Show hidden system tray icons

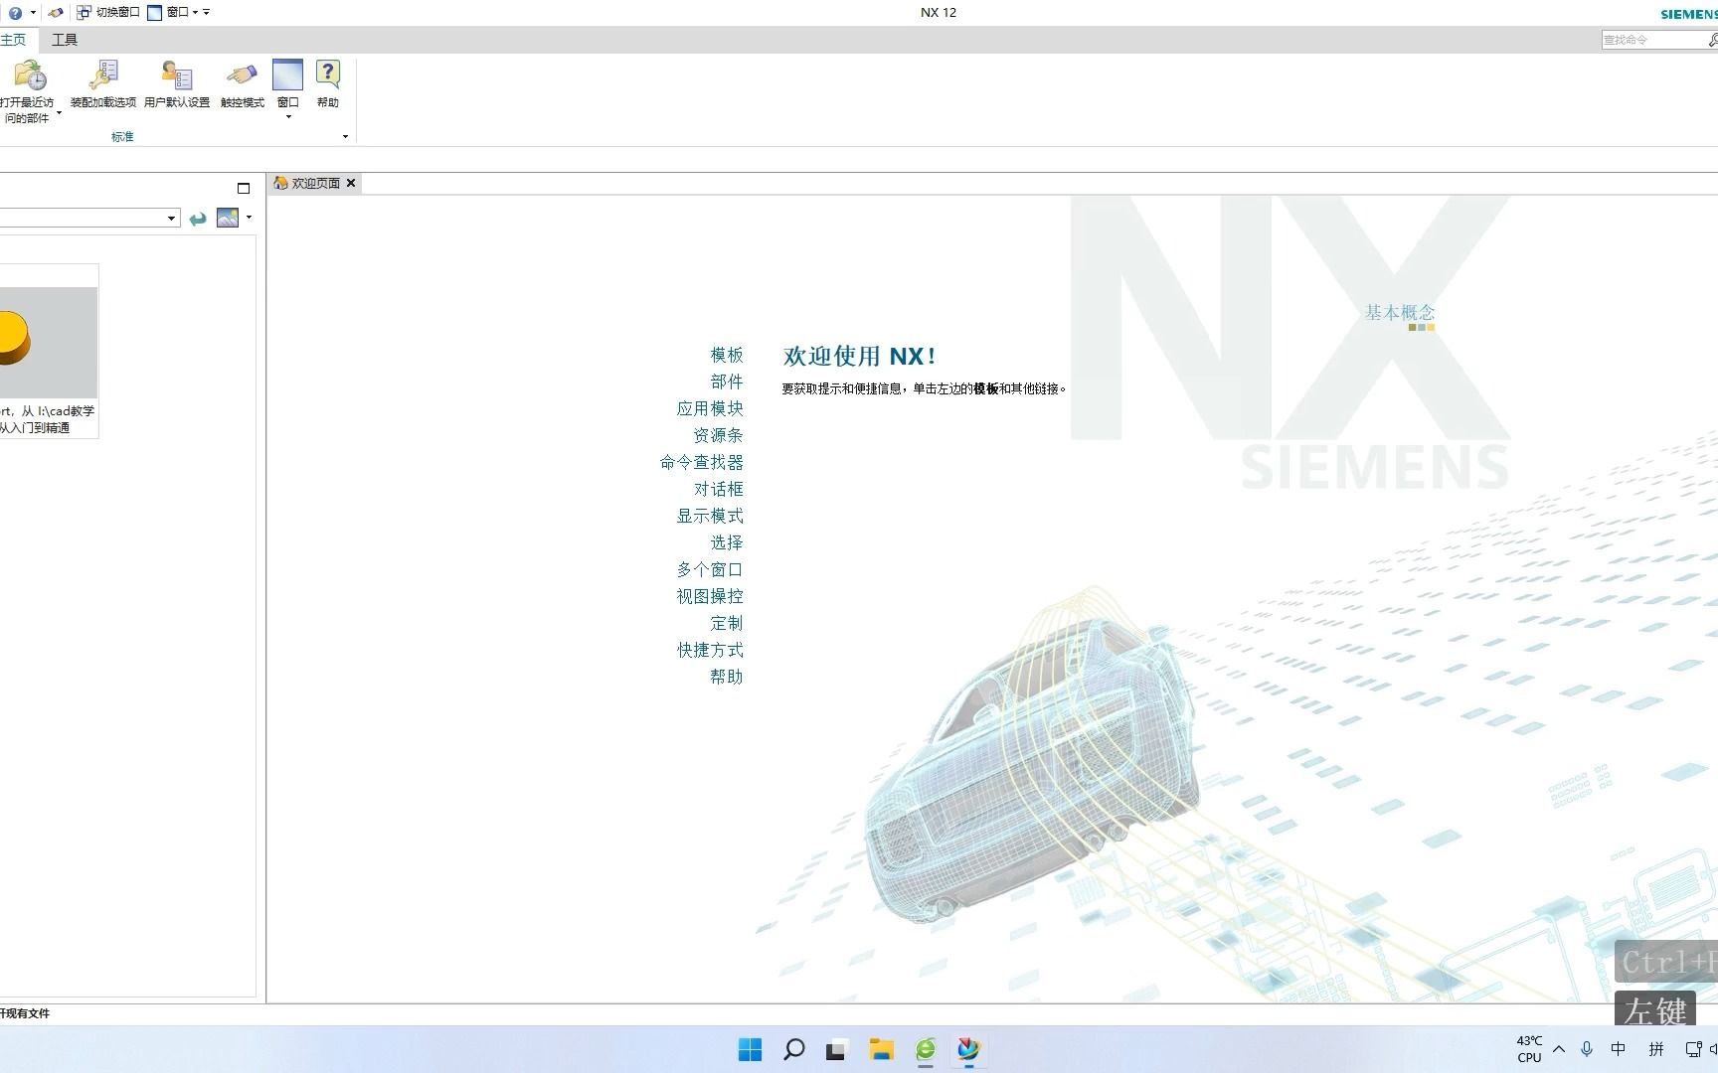click(x=1559, y=1049)
